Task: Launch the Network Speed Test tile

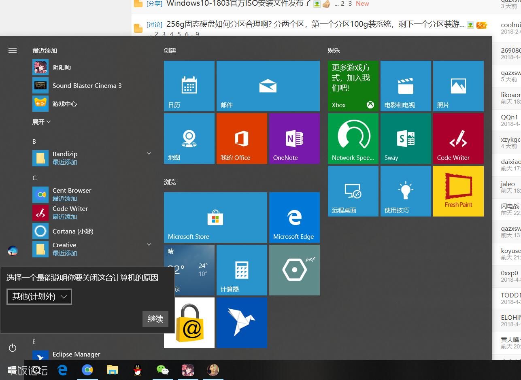Action: coord(353,138)
